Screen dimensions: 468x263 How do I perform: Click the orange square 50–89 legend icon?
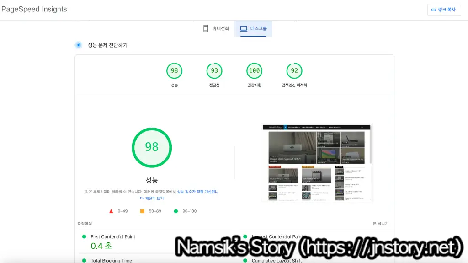[142, 211]
